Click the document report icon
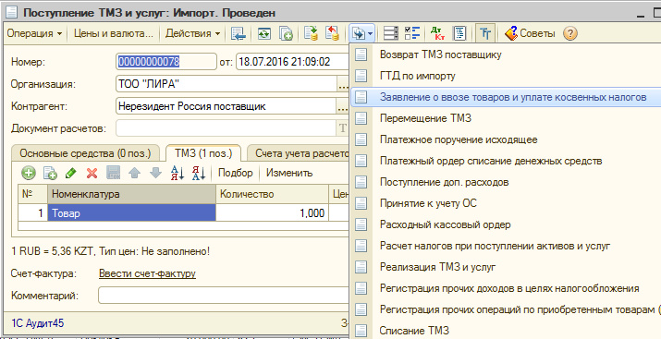 tap(459, 33)
